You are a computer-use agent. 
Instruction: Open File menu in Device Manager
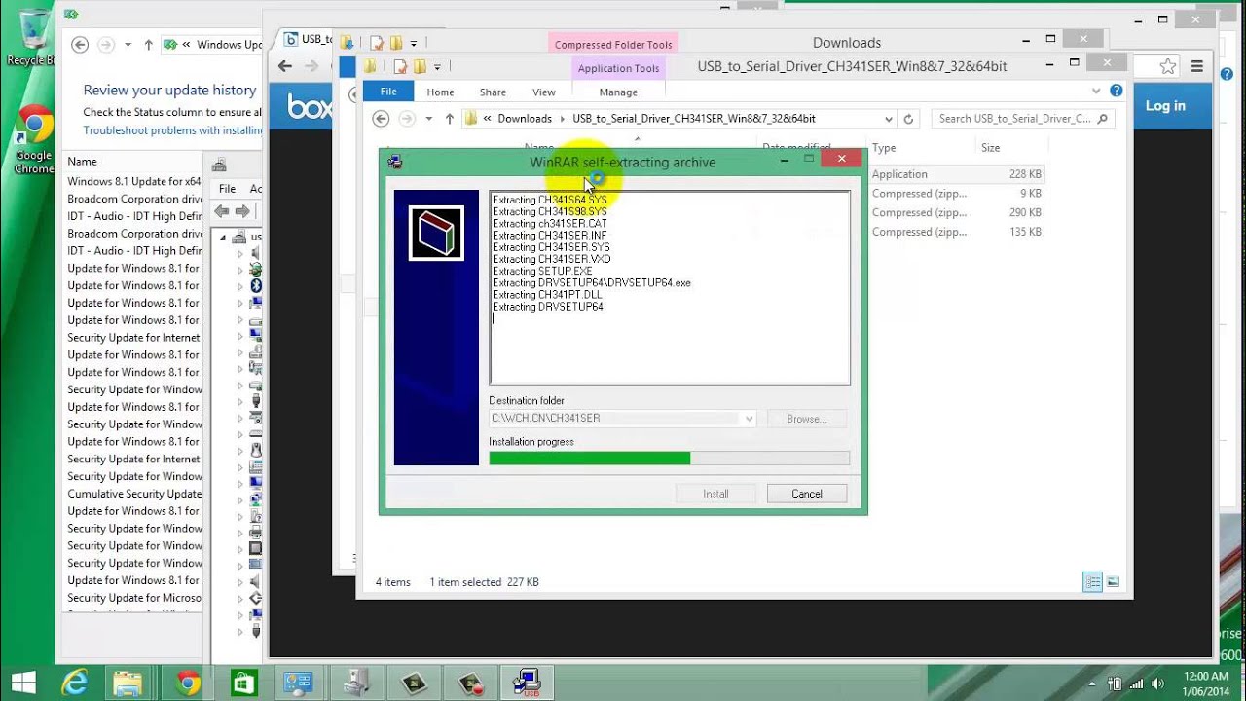tap(227, 189)
